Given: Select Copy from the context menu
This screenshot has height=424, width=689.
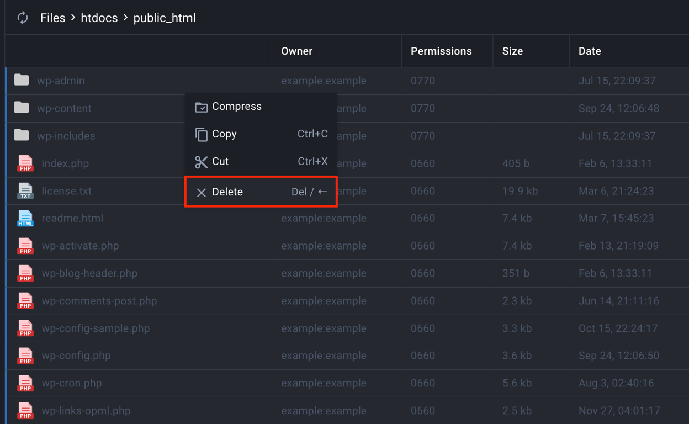Looking at the screenshot, I should (225, 134).
